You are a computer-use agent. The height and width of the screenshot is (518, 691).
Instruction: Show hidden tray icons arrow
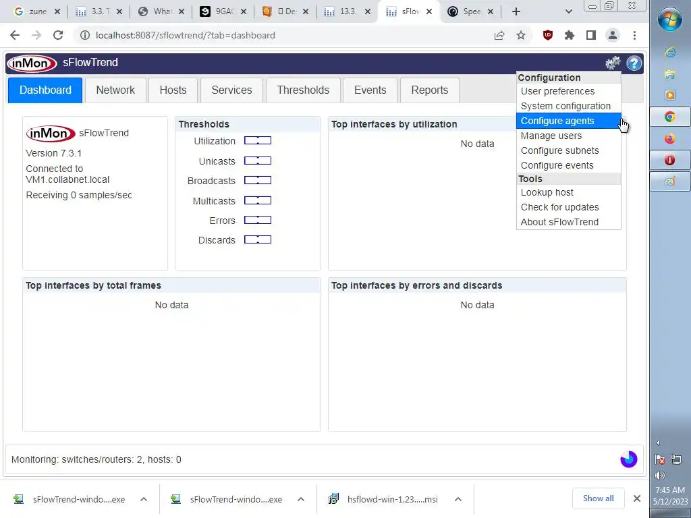click(x=659, y=442)
